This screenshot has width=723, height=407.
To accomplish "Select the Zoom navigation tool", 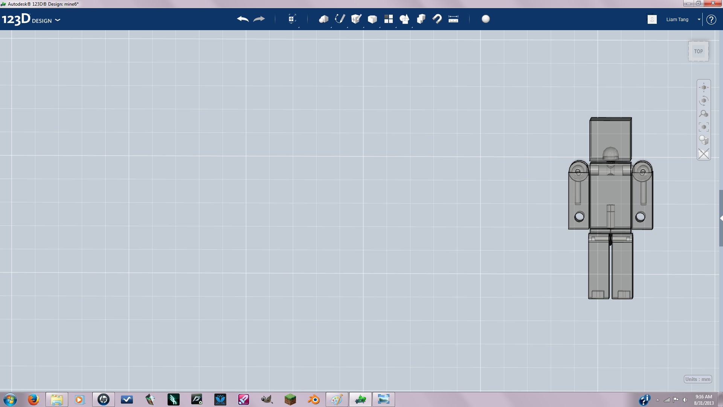I will click(703, 114).
